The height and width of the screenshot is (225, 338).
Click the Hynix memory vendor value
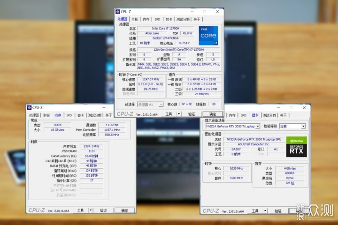pos(290,178)
